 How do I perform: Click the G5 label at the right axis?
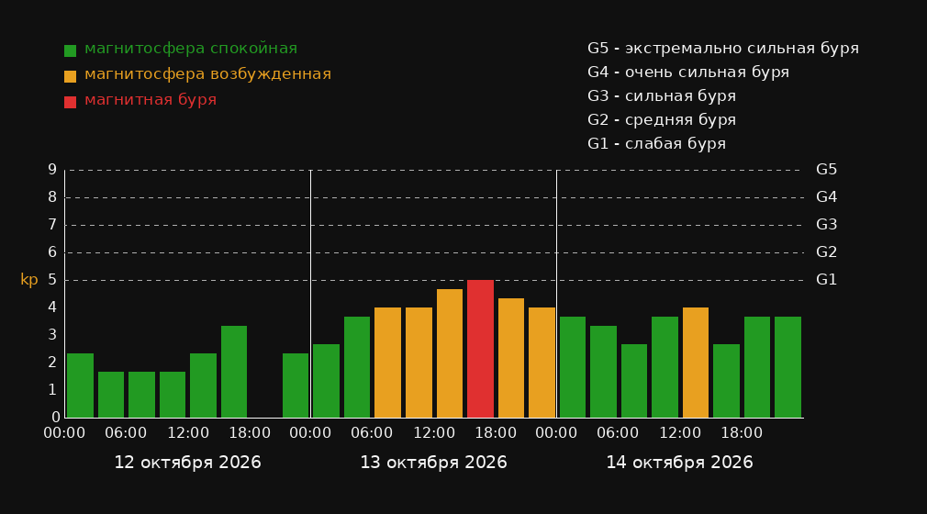coord(826,170)
